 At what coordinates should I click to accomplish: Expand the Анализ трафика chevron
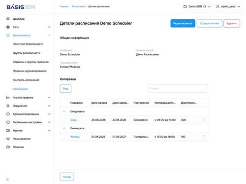(x=49, y=98)
